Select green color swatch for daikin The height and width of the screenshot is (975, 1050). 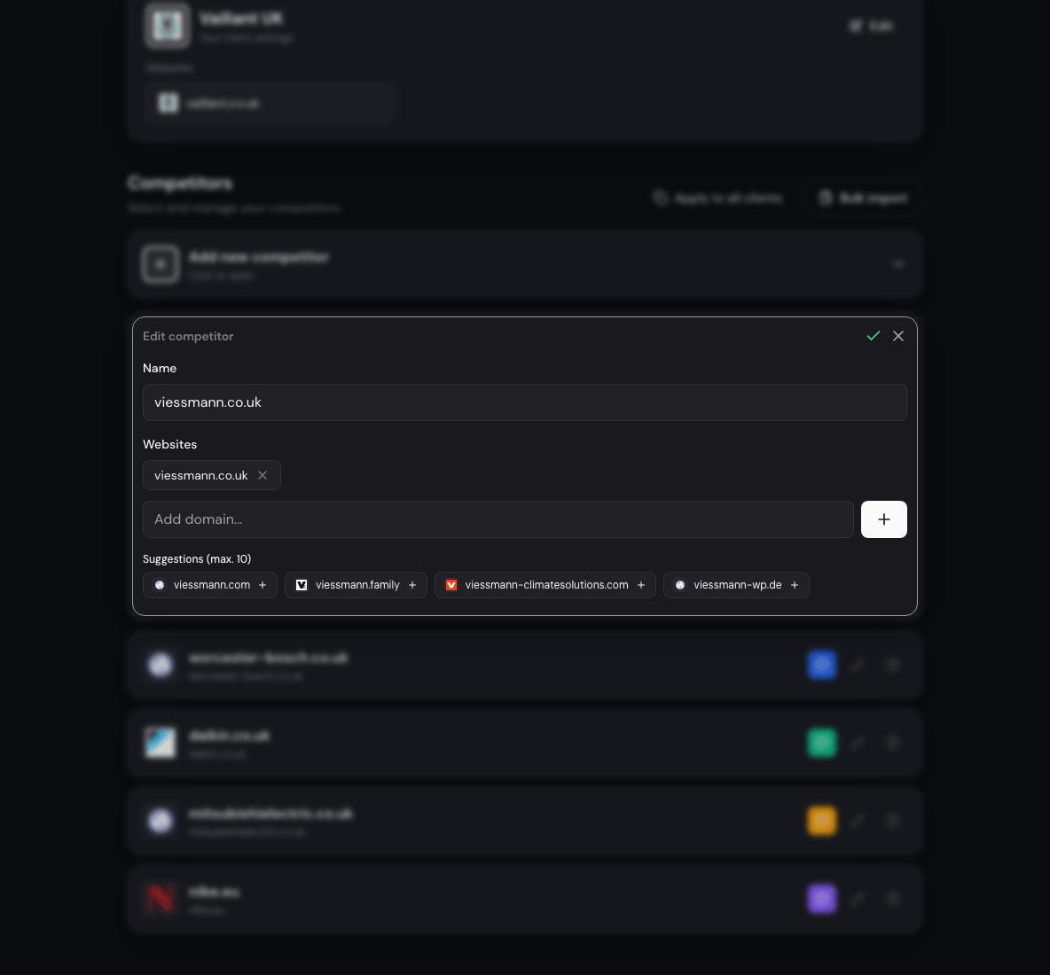pyautogui.click(x=822, y=743)
